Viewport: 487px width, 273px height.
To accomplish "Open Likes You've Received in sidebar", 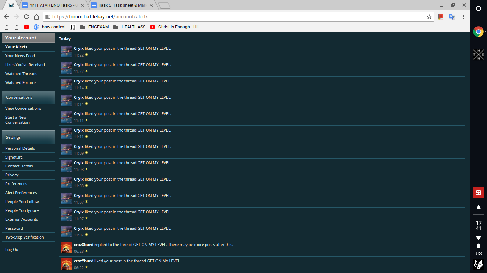I will click(25, 65).
